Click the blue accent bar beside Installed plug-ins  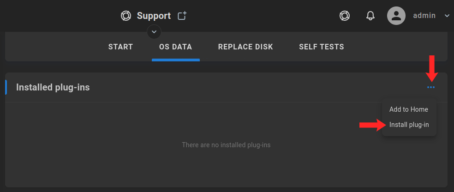[6, 87]
